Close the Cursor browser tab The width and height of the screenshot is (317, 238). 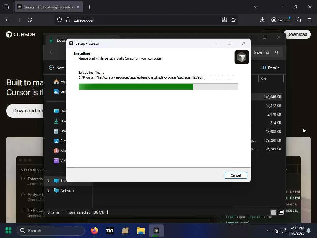(78, 7)
